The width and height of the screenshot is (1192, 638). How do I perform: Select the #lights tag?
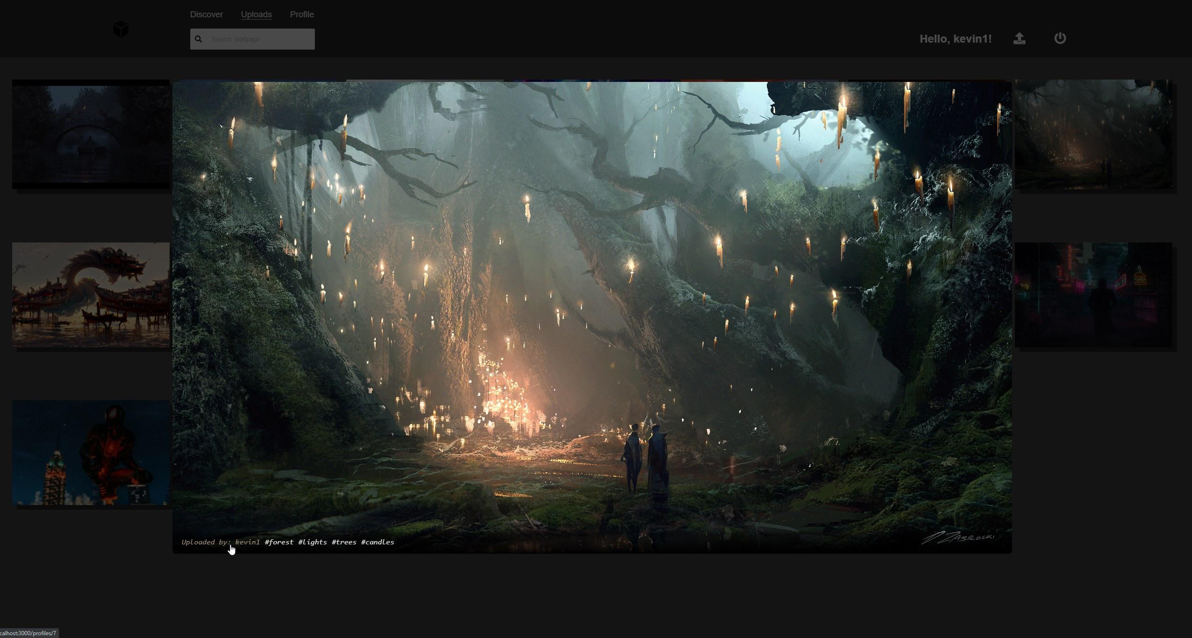click(x=313, y=542)
